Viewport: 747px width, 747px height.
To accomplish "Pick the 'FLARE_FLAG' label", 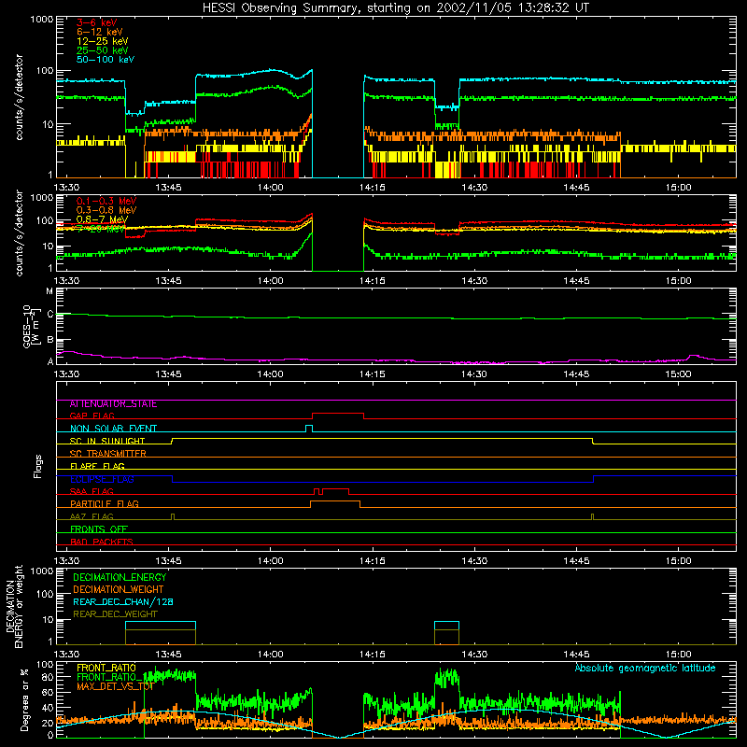I will (97, 466).
